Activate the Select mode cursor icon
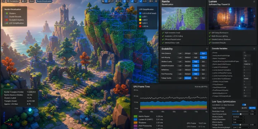Screen dimensions: 258x129 [103, 1]
